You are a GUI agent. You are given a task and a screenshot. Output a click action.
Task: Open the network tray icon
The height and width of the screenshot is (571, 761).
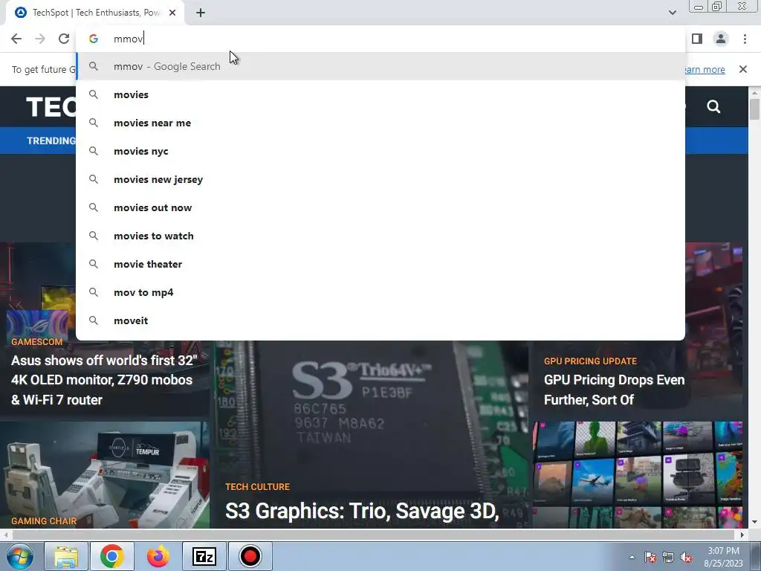pyautogui.click(x=668, y=557)
